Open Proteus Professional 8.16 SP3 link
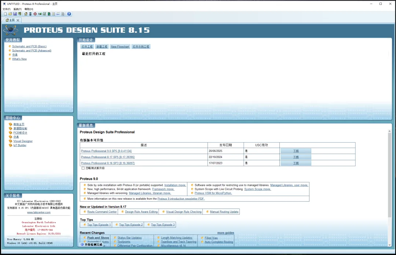The width and height of the screenshot is (396, 255). [x=108, y=163]
